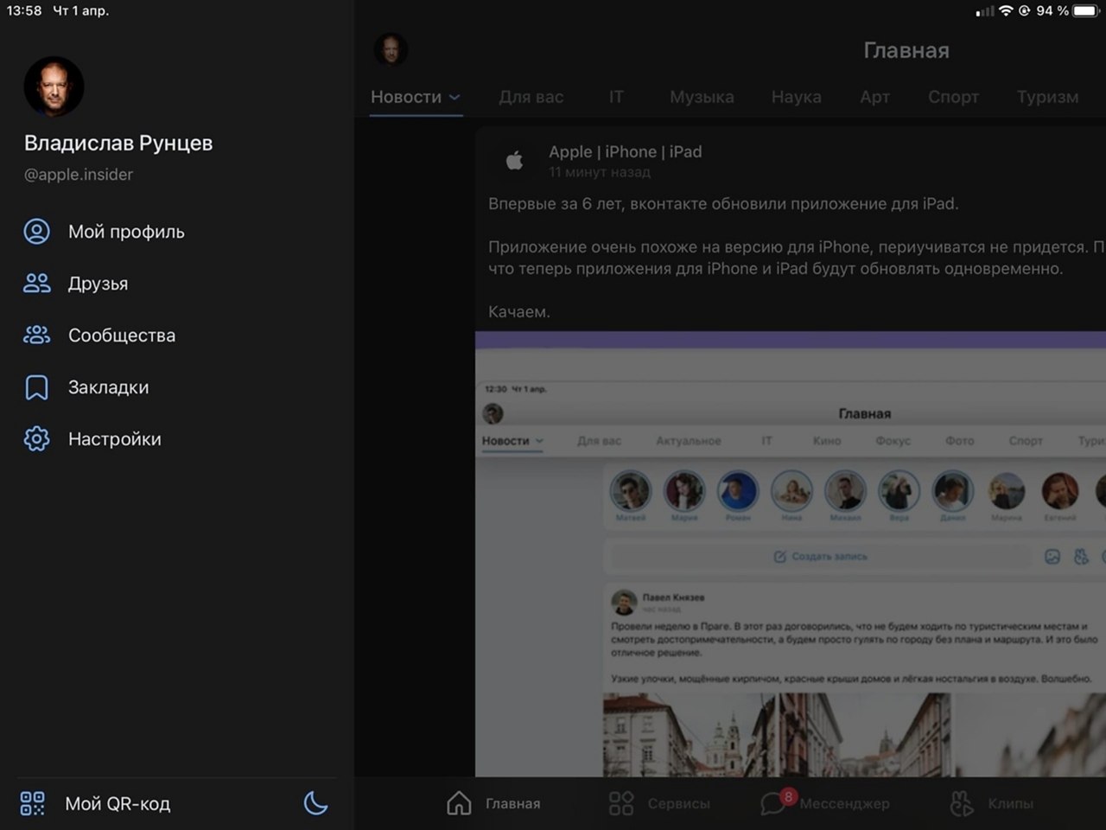
Task: Tap the cellular signal bars icon
Action: (x=985, y=11)
